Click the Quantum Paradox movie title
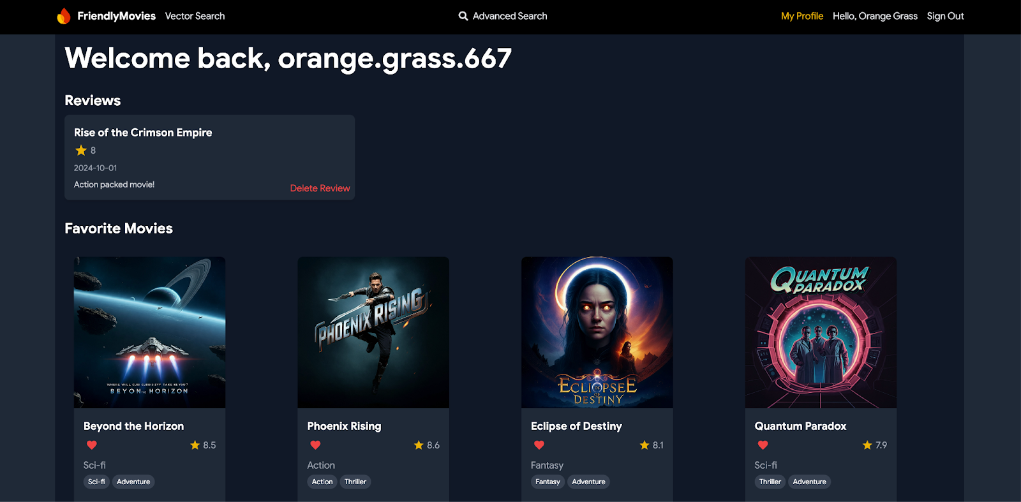Screen dimensions: 1021x502 click(800, 426)
